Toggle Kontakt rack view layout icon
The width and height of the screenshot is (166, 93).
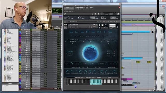99,14
